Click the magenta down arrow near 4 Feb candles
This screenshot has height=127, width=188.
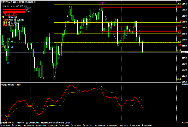click(x=139, y=31)
